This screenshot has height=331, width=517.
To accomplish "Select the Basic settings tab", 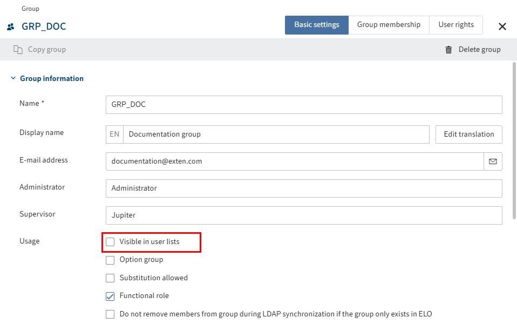I will 317,24.
